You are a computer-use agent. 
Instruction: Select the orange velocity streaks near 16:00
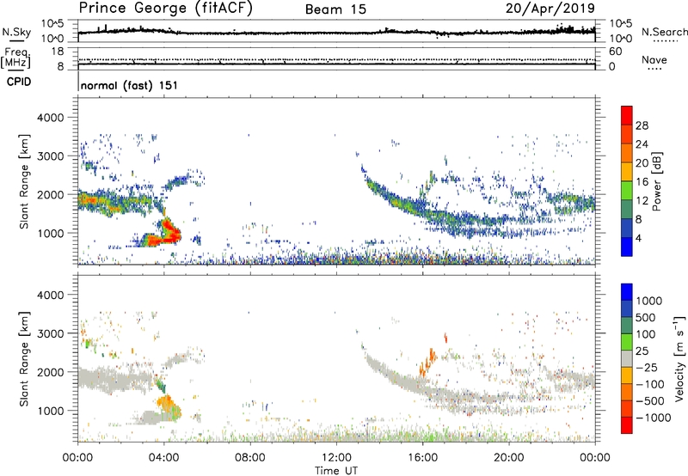[427, 362]
